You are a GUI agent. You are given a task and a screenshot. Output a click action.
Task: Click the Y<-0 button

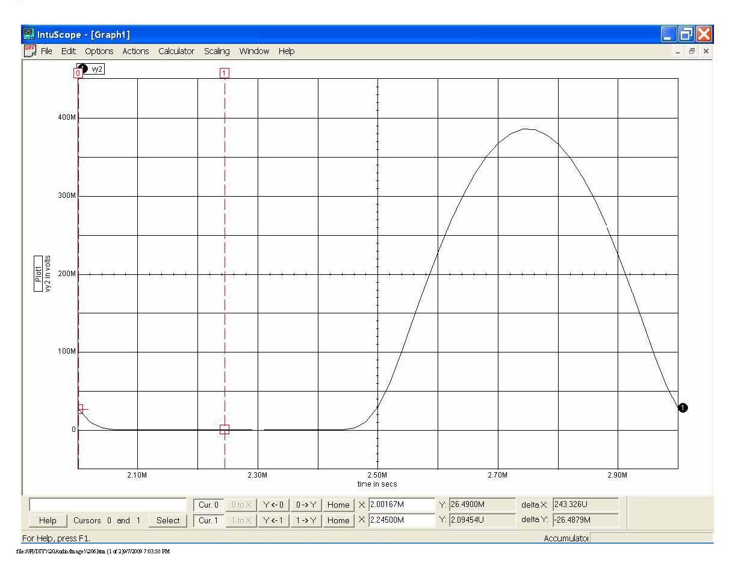pyautogui.click(x=273, y=505)
